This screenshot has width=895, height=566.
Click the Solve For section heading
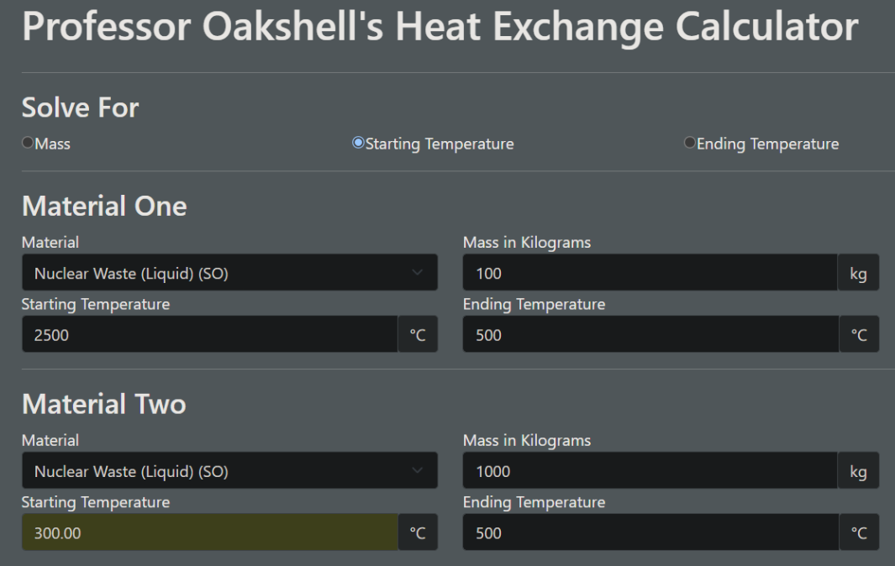click(x=81, y=107)
